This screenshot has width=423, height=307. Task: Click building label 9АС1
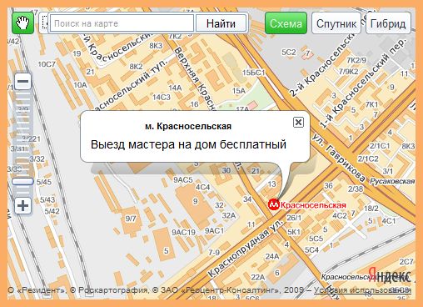click(x=215, y=231)
